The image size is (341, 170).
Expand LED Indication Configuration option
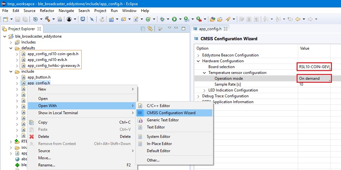(x=204, y=90)
